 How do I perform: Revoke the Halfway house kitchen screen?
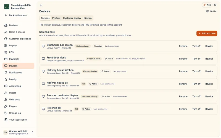pyautogui.click(x=209, y=71)
